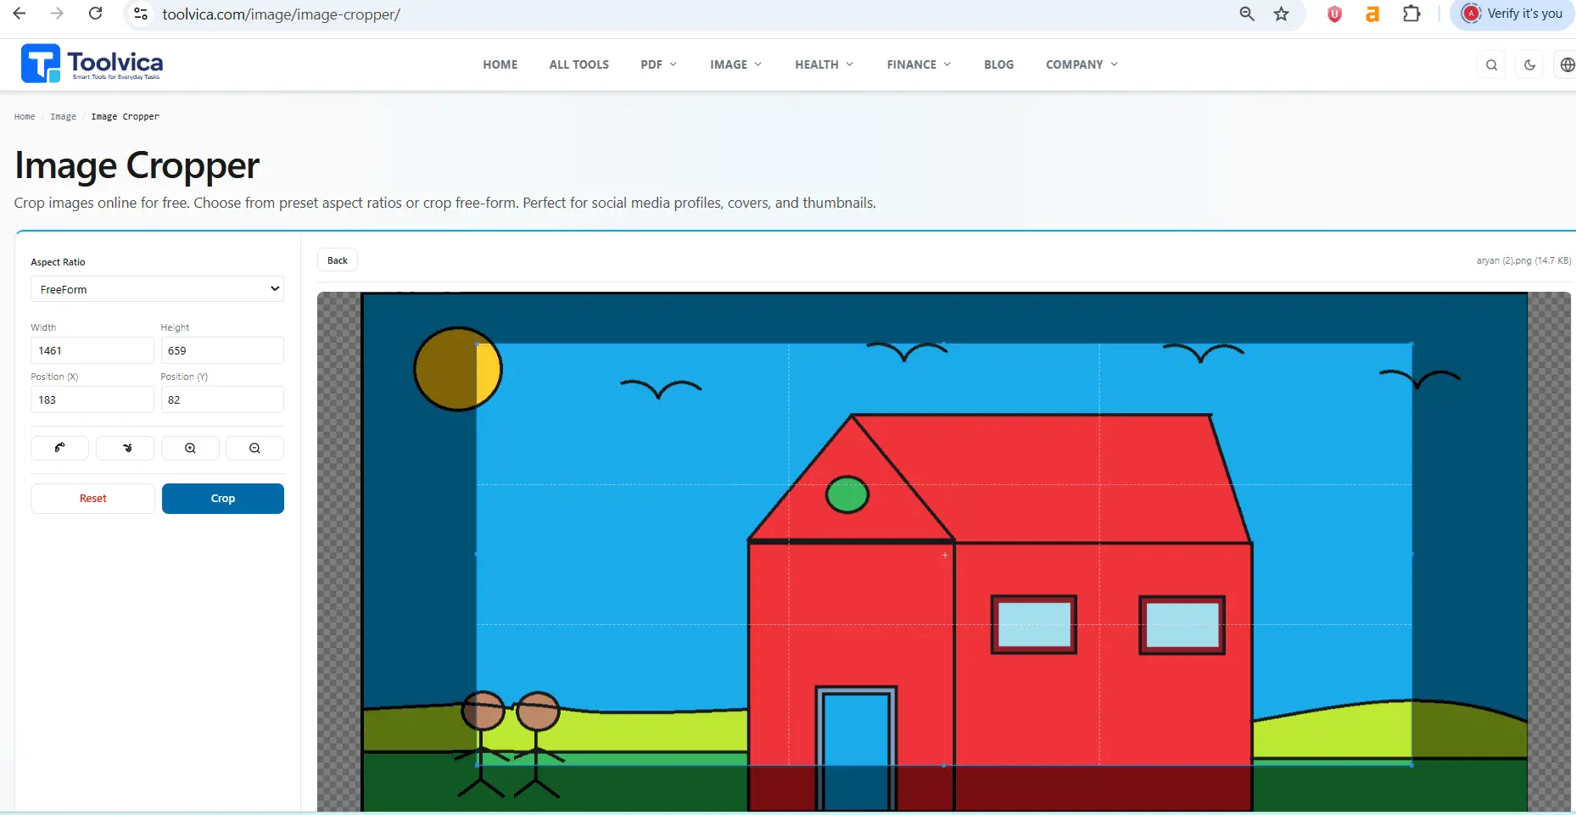Open the Toolvica site search

point(1491,64)
